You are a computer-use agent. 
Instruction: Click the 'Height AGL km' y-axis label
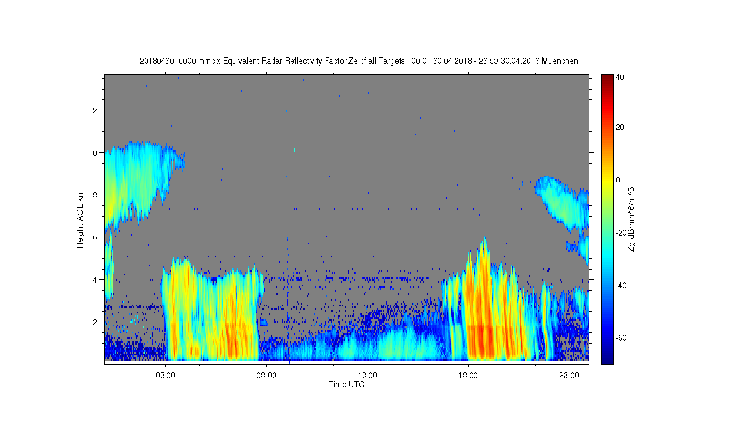click(80, 219)
